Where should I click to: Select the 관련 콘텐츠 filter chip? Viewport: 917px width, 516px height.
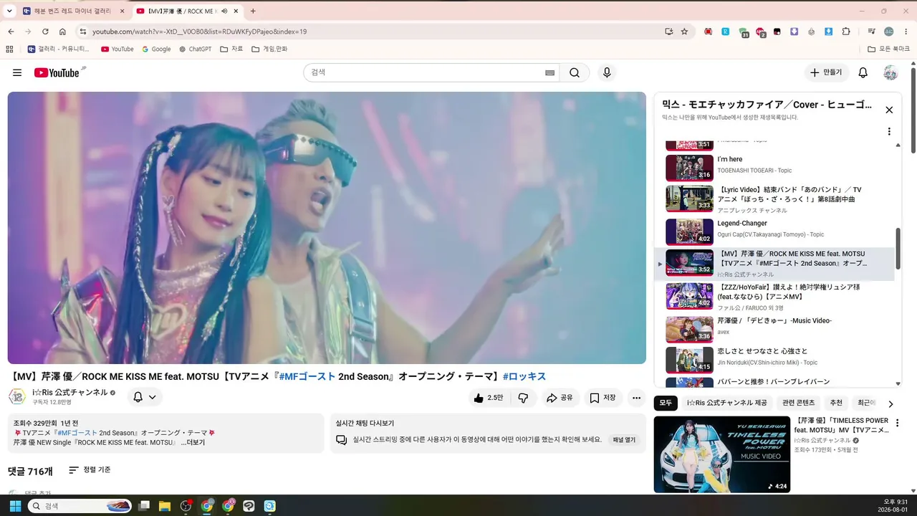coord(798,403)
